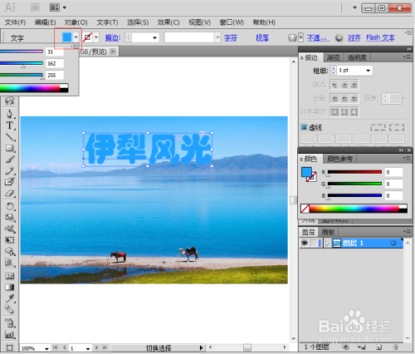The image size is (415, 354).
Task: Switch to the 透明度 tab
Action: [x=357, y=57]
